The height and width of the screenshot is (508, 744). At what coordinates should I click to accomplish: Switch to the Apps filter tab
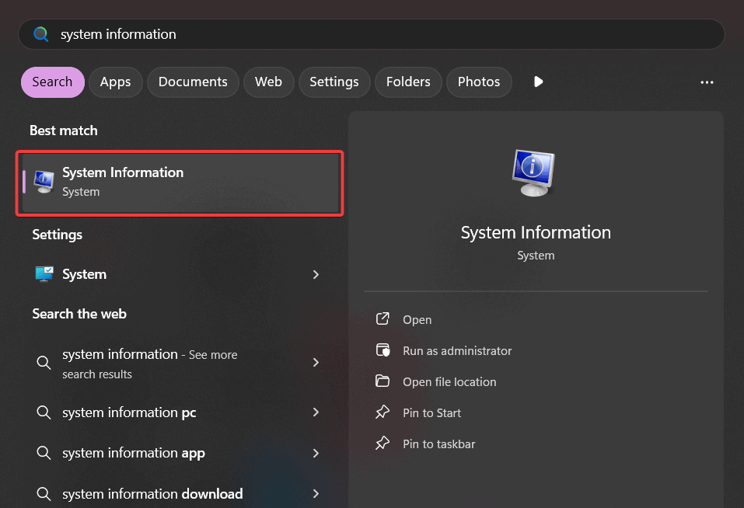[x=115, y=82]
